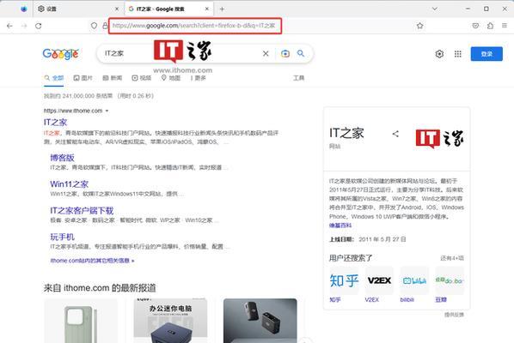Image resolution: width=514 pixels, height=343 pixels.
Task: Open the green phone case news thumbnail
Action: (x=81, y=321)
